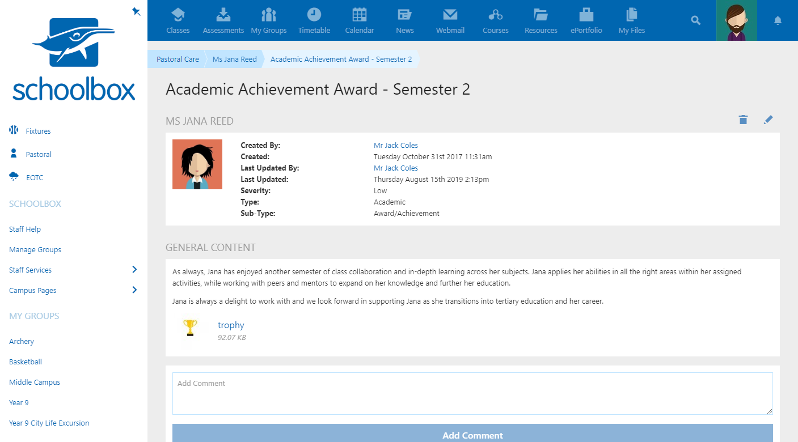798x442 pixels.
Task: Click the Sub-Type value 'Award/Achievement'
Action: pyautogui.click(x=407, y=213)
